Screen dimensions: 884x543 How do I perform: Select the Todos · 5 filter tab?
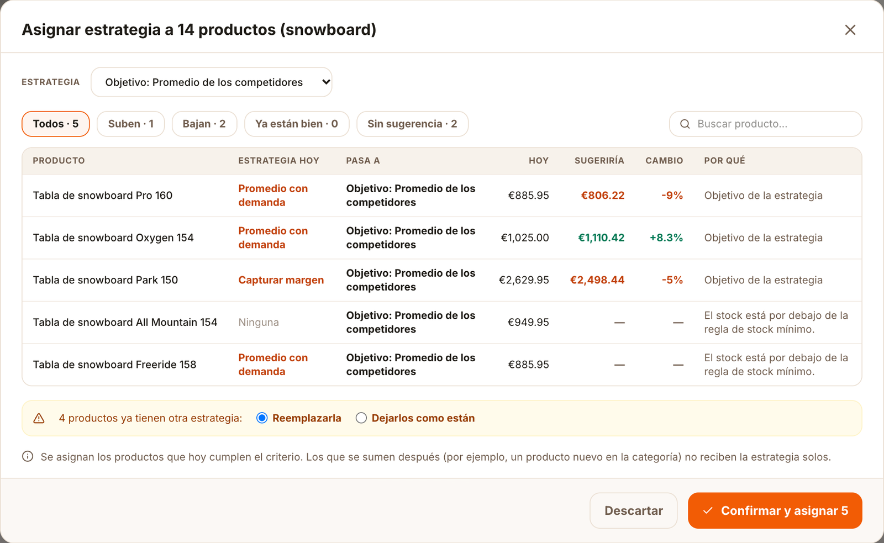[55, 124]
